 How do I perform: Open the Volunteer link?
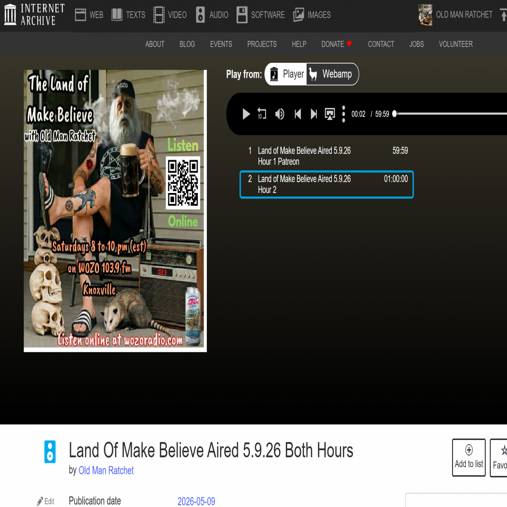(456, 44)
